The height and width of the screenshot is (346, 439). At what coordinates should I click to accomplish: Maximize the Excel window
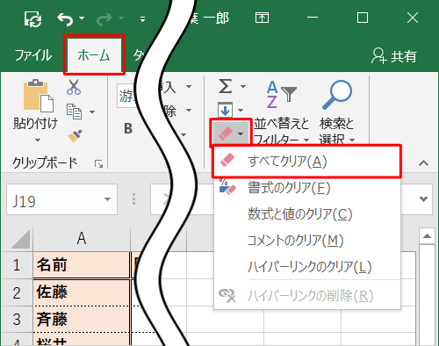(x=363, y=18)
